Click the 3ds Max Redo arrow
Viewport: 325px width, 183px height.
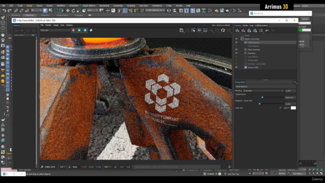pos(10,10)
